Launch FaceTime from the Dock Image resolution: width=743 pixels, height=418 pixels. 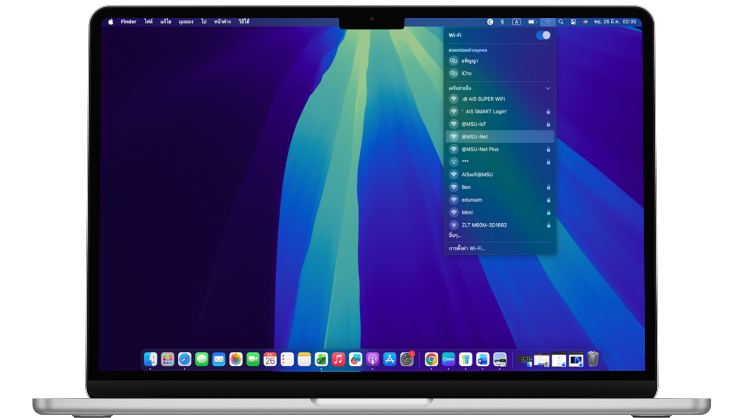[253, 360]
